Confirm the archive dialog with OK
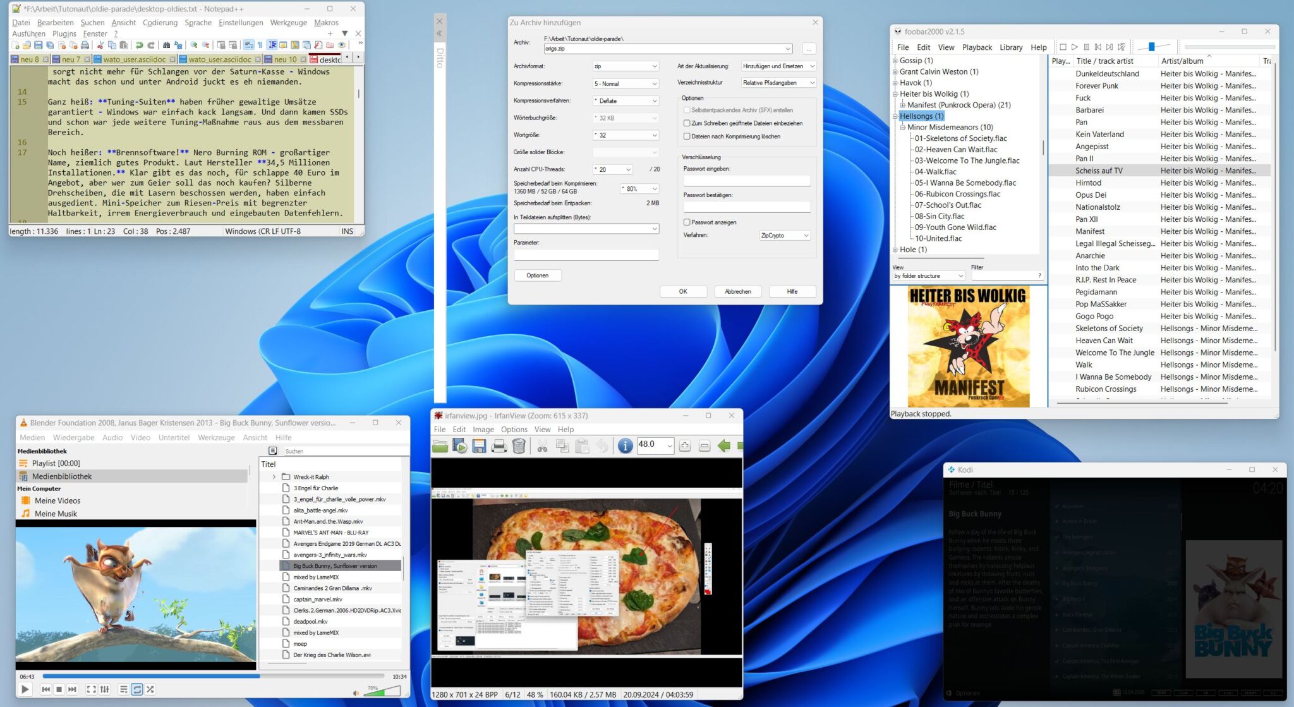This screenshot has width=1294, height=707. (x=682, y=291)
